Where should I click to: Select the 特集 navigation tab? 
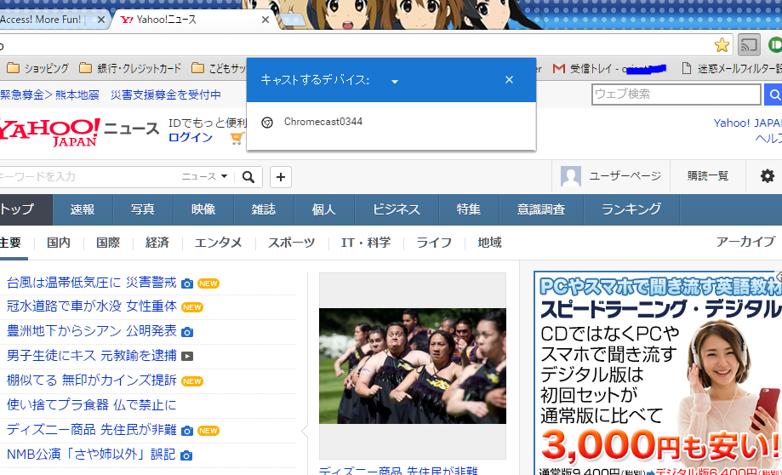pos(469,210)
